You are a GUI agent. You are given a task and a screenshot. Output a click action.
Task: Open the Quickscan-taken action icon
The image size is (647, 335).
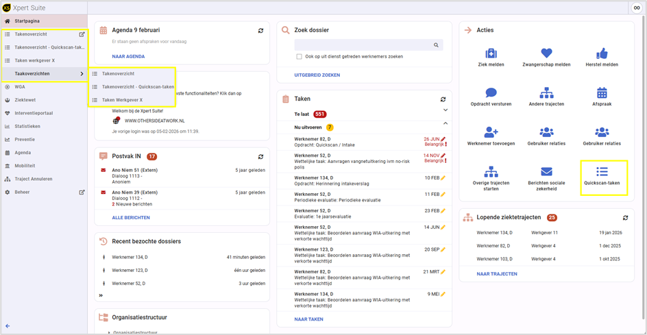(x=602, y=171)
